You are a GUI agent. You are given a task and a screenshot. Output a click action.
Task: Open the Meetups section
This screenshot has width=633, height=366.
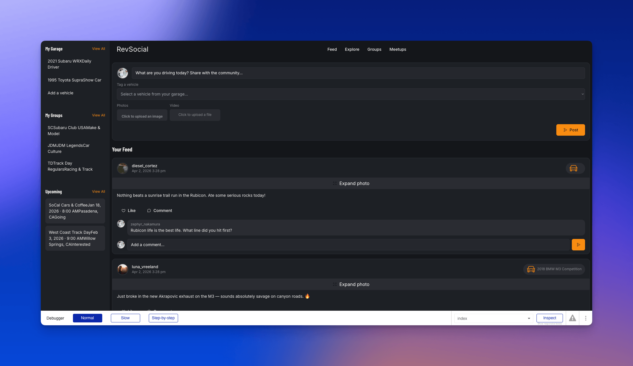coord(398,49)
